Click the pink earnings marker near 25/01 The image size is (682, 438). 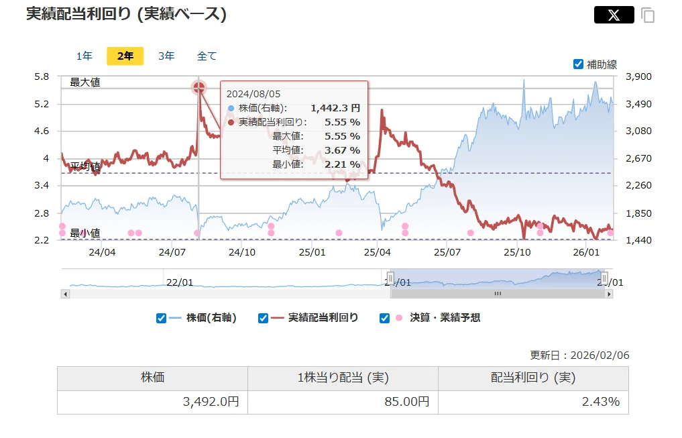point(339,233)
